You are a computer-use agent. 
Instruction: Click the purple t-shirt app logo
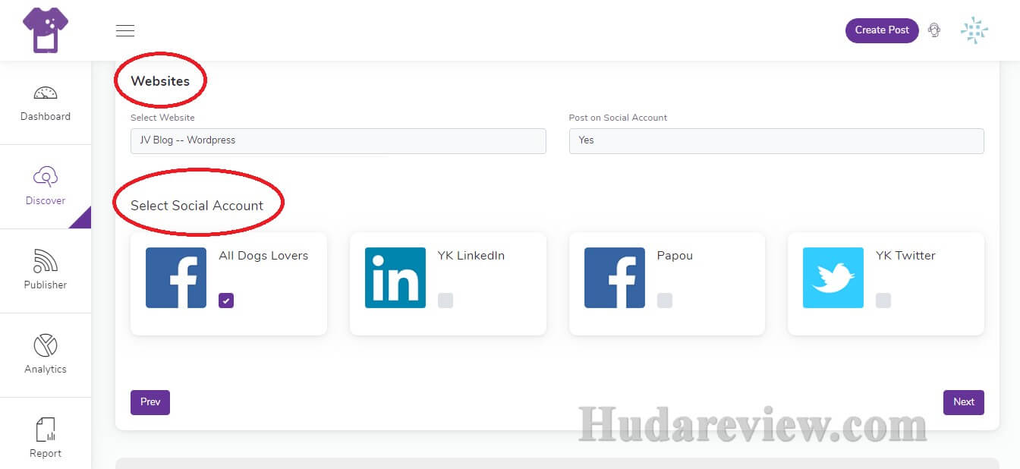pyautogui.click(x=46, y=30)
